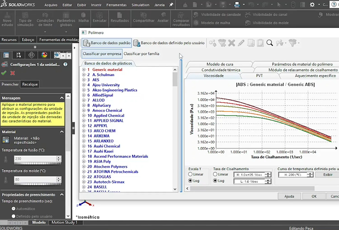The image size is (339, 230).
Task: Click the Novo estudo icon
Action: [x=7, y=19]
